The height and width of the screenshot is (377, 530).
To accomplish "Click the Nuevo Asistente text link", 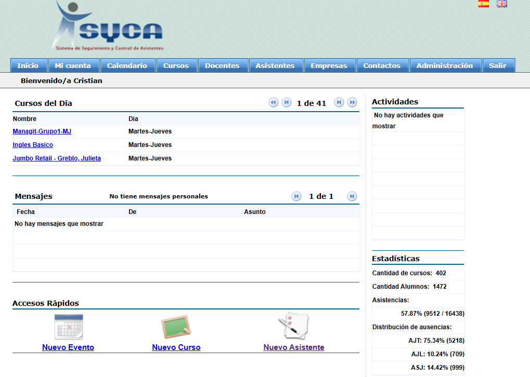I will point(293,347).
